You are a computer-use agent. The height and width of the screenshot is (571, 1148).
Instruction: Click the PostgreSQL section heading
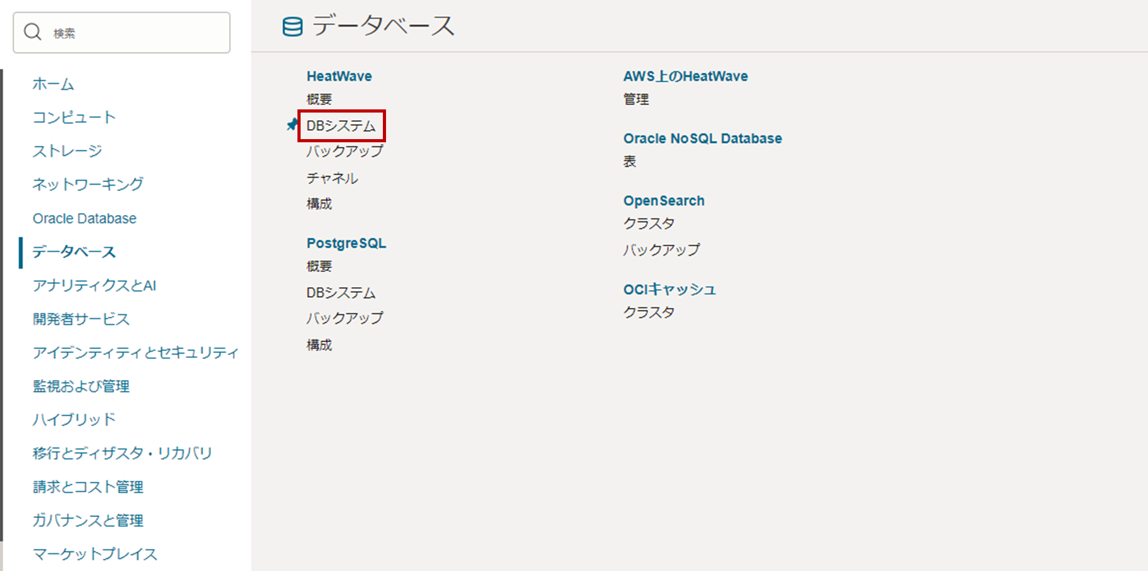click(x=346, y=243)
